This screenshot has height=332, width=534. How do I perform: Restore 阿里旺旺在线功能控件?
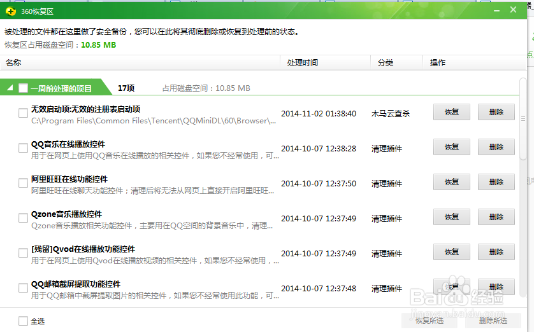452,182
